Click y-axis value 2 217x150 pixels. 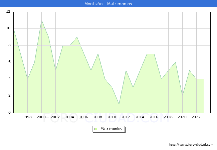click(9, 96)
